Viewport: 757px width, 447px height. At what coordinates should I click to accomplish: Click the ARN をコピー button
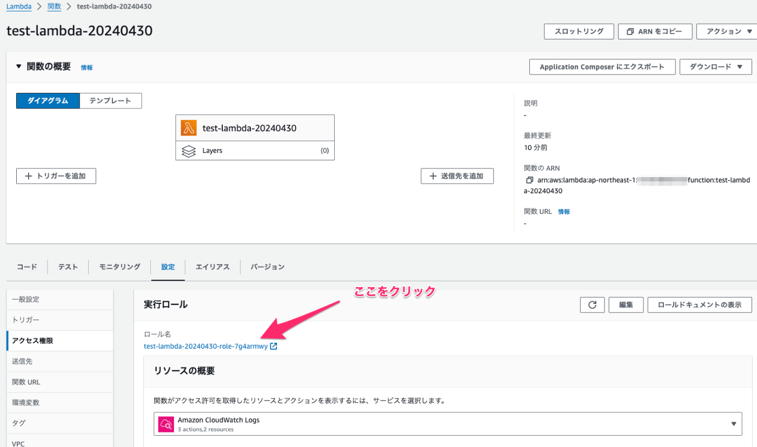[655, 31]
